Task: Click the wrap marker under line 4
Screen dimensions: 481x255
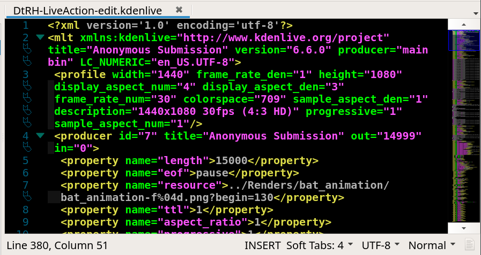Action: 25,148
